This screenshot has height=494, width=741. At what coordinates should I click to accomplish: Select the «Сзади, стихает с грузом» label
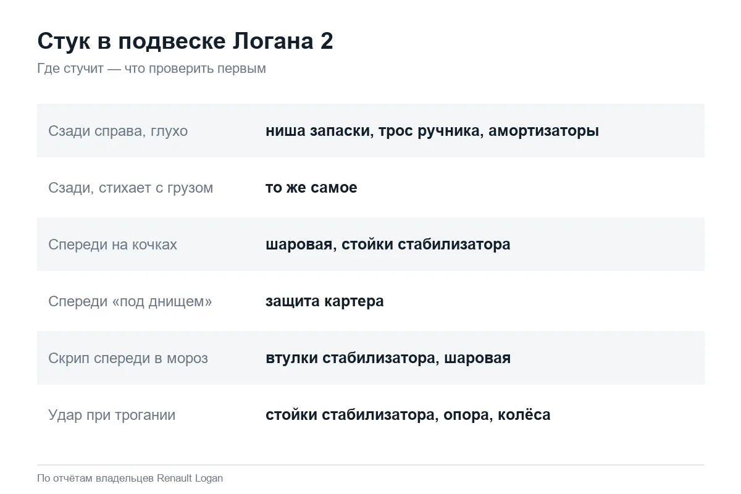pos(131,188)
